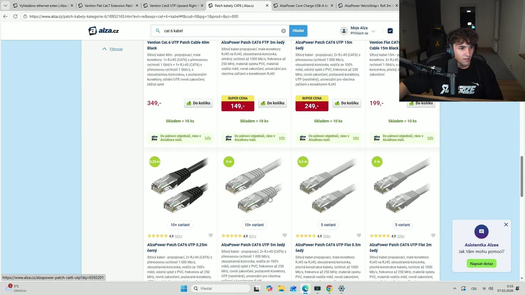The height and width of the screenshot is (295, 525).
Task: Click Info link under the 149,- product
Action: click(x=282, y=138)
